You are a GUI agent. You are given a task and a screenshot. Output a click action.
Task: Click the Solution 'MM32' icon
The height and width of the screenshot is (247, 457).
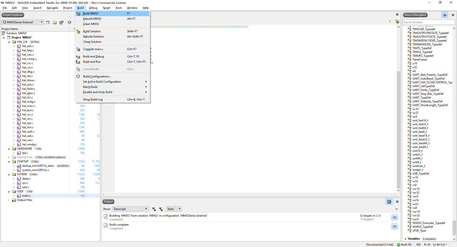point(3,33)
